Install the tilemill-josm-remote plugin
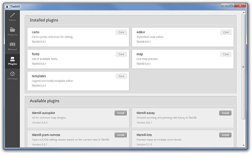Image resolution: width=252 pixels, height=154 pixels. coord(121,135)
